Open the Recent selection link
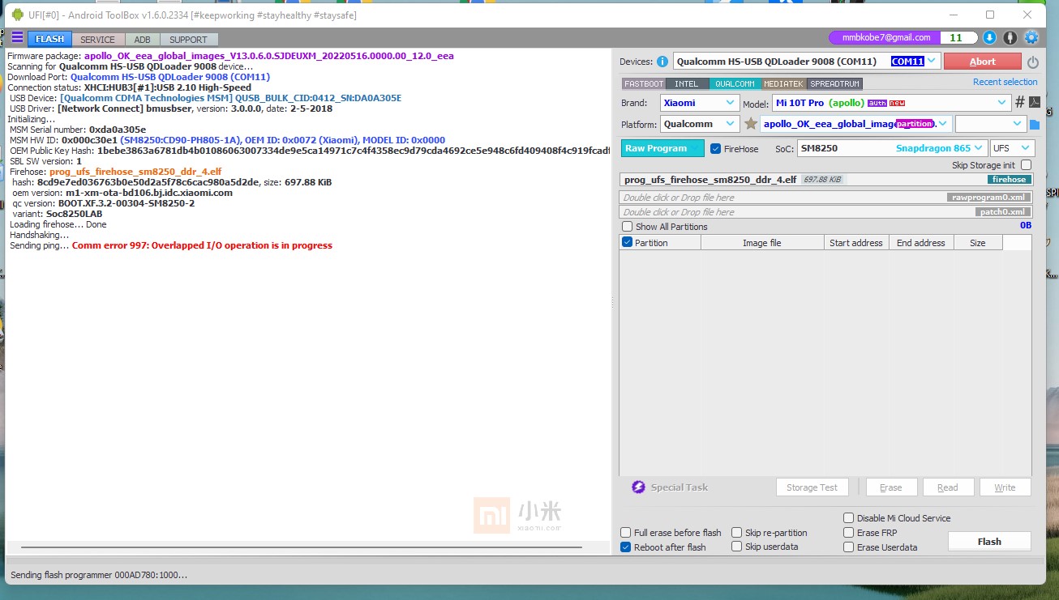Viewport: 1059px width, 600px height. pos(1005,82)
